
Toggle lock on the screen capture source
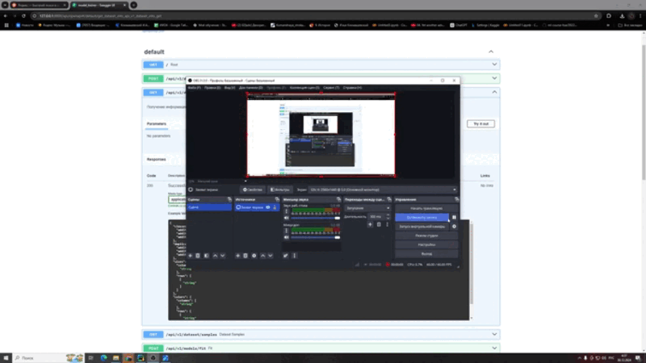tap(275, 207)
